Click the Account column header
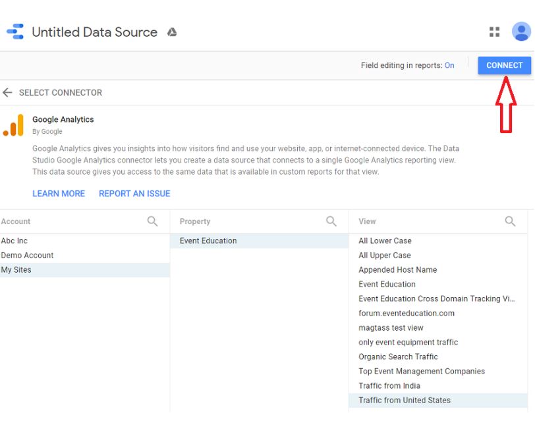This screenshot has height=421, width=535. tap(16, 221)
